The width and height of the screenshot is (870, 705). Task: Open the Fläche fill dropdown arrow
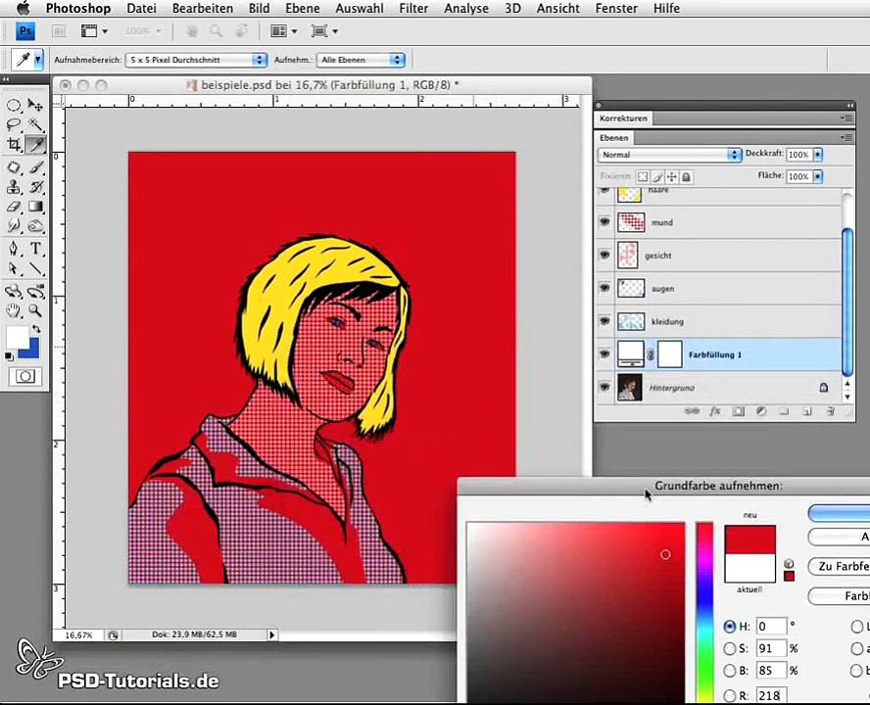[x=818, y=176]
